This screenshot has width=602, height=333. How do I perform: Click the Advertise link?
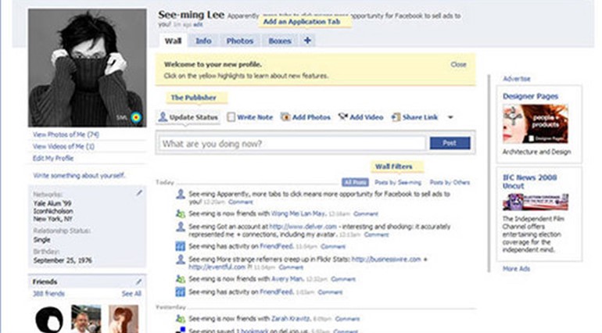tap(516, 79)
